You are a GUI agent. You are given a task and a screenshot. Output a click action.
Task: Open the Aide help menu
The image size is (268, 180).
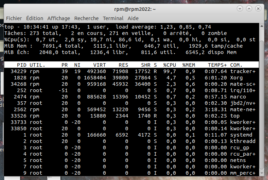[133, 18]
